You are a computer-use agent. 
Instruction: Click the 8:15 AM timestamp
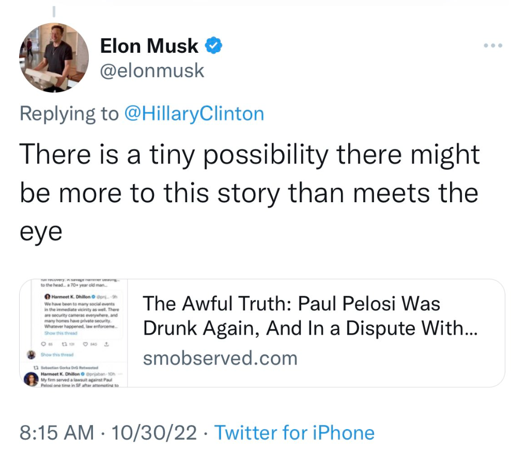(x=57, y=432)
